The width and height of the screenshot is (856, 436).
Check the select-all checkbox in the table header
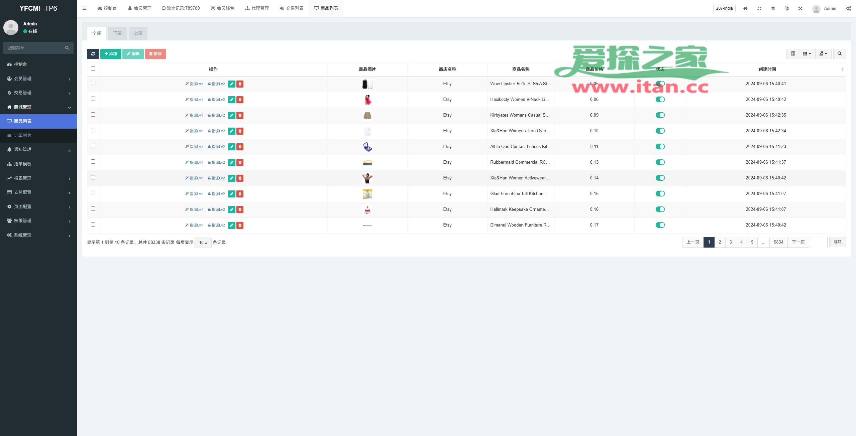point(93,69)
